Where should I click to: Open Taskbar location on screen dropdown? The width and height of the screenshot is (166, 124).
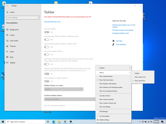[64, 89]
